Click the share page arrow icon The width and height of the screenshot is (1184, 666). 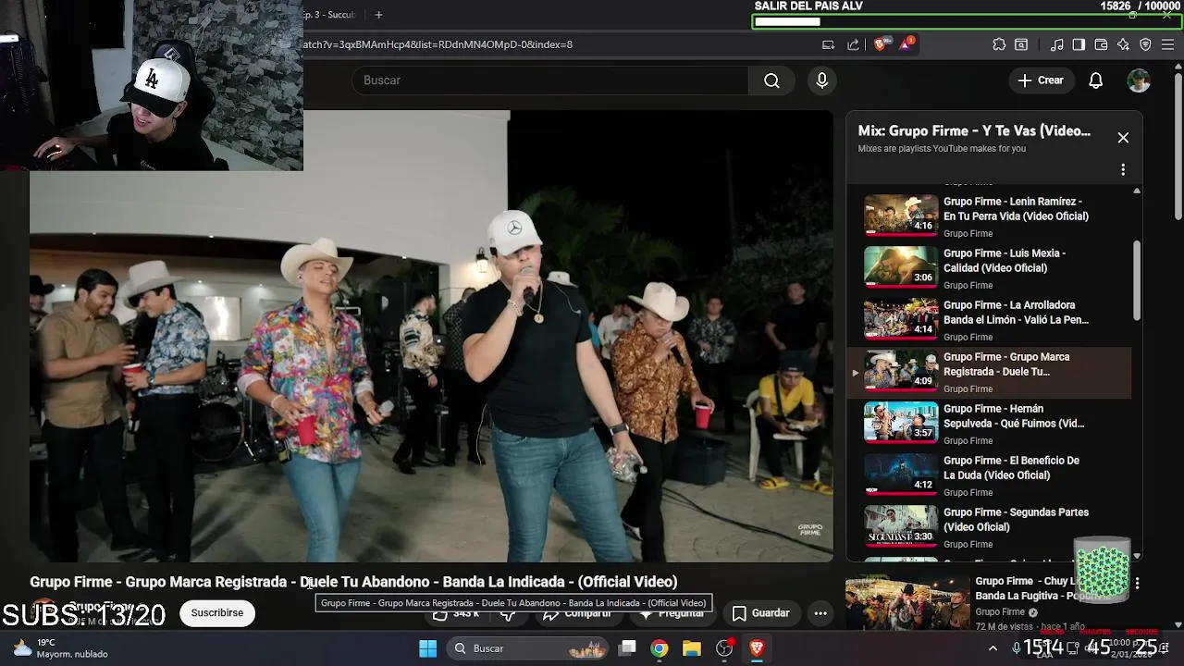tap(853, 44)
